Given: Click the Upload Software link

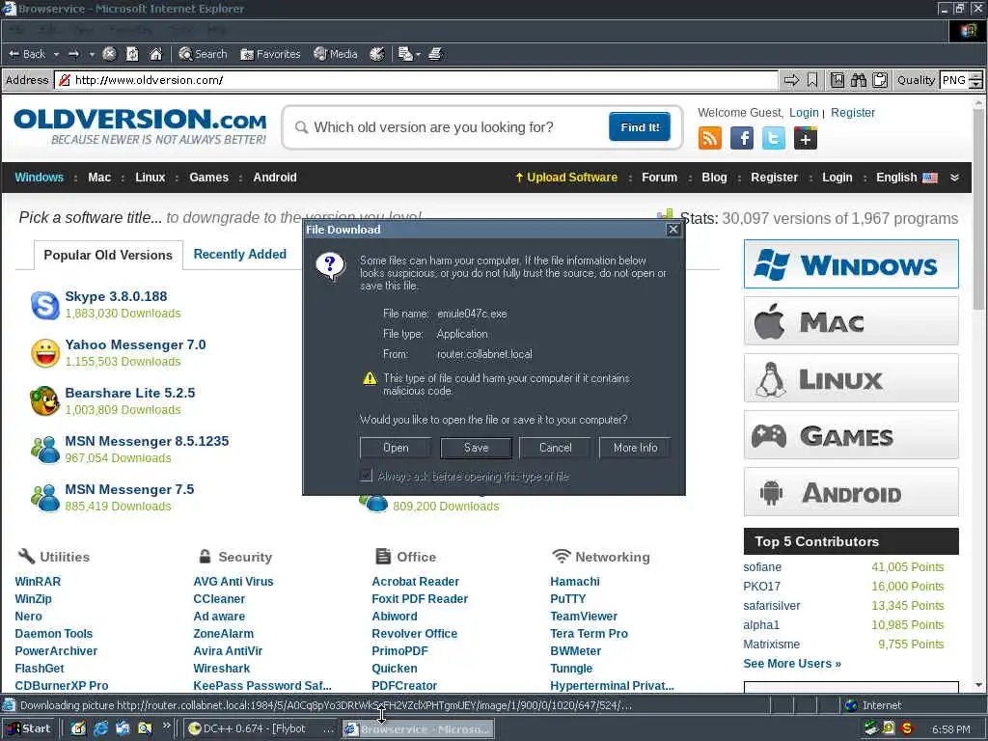Looking at the screenshot, I should [565, 178].
